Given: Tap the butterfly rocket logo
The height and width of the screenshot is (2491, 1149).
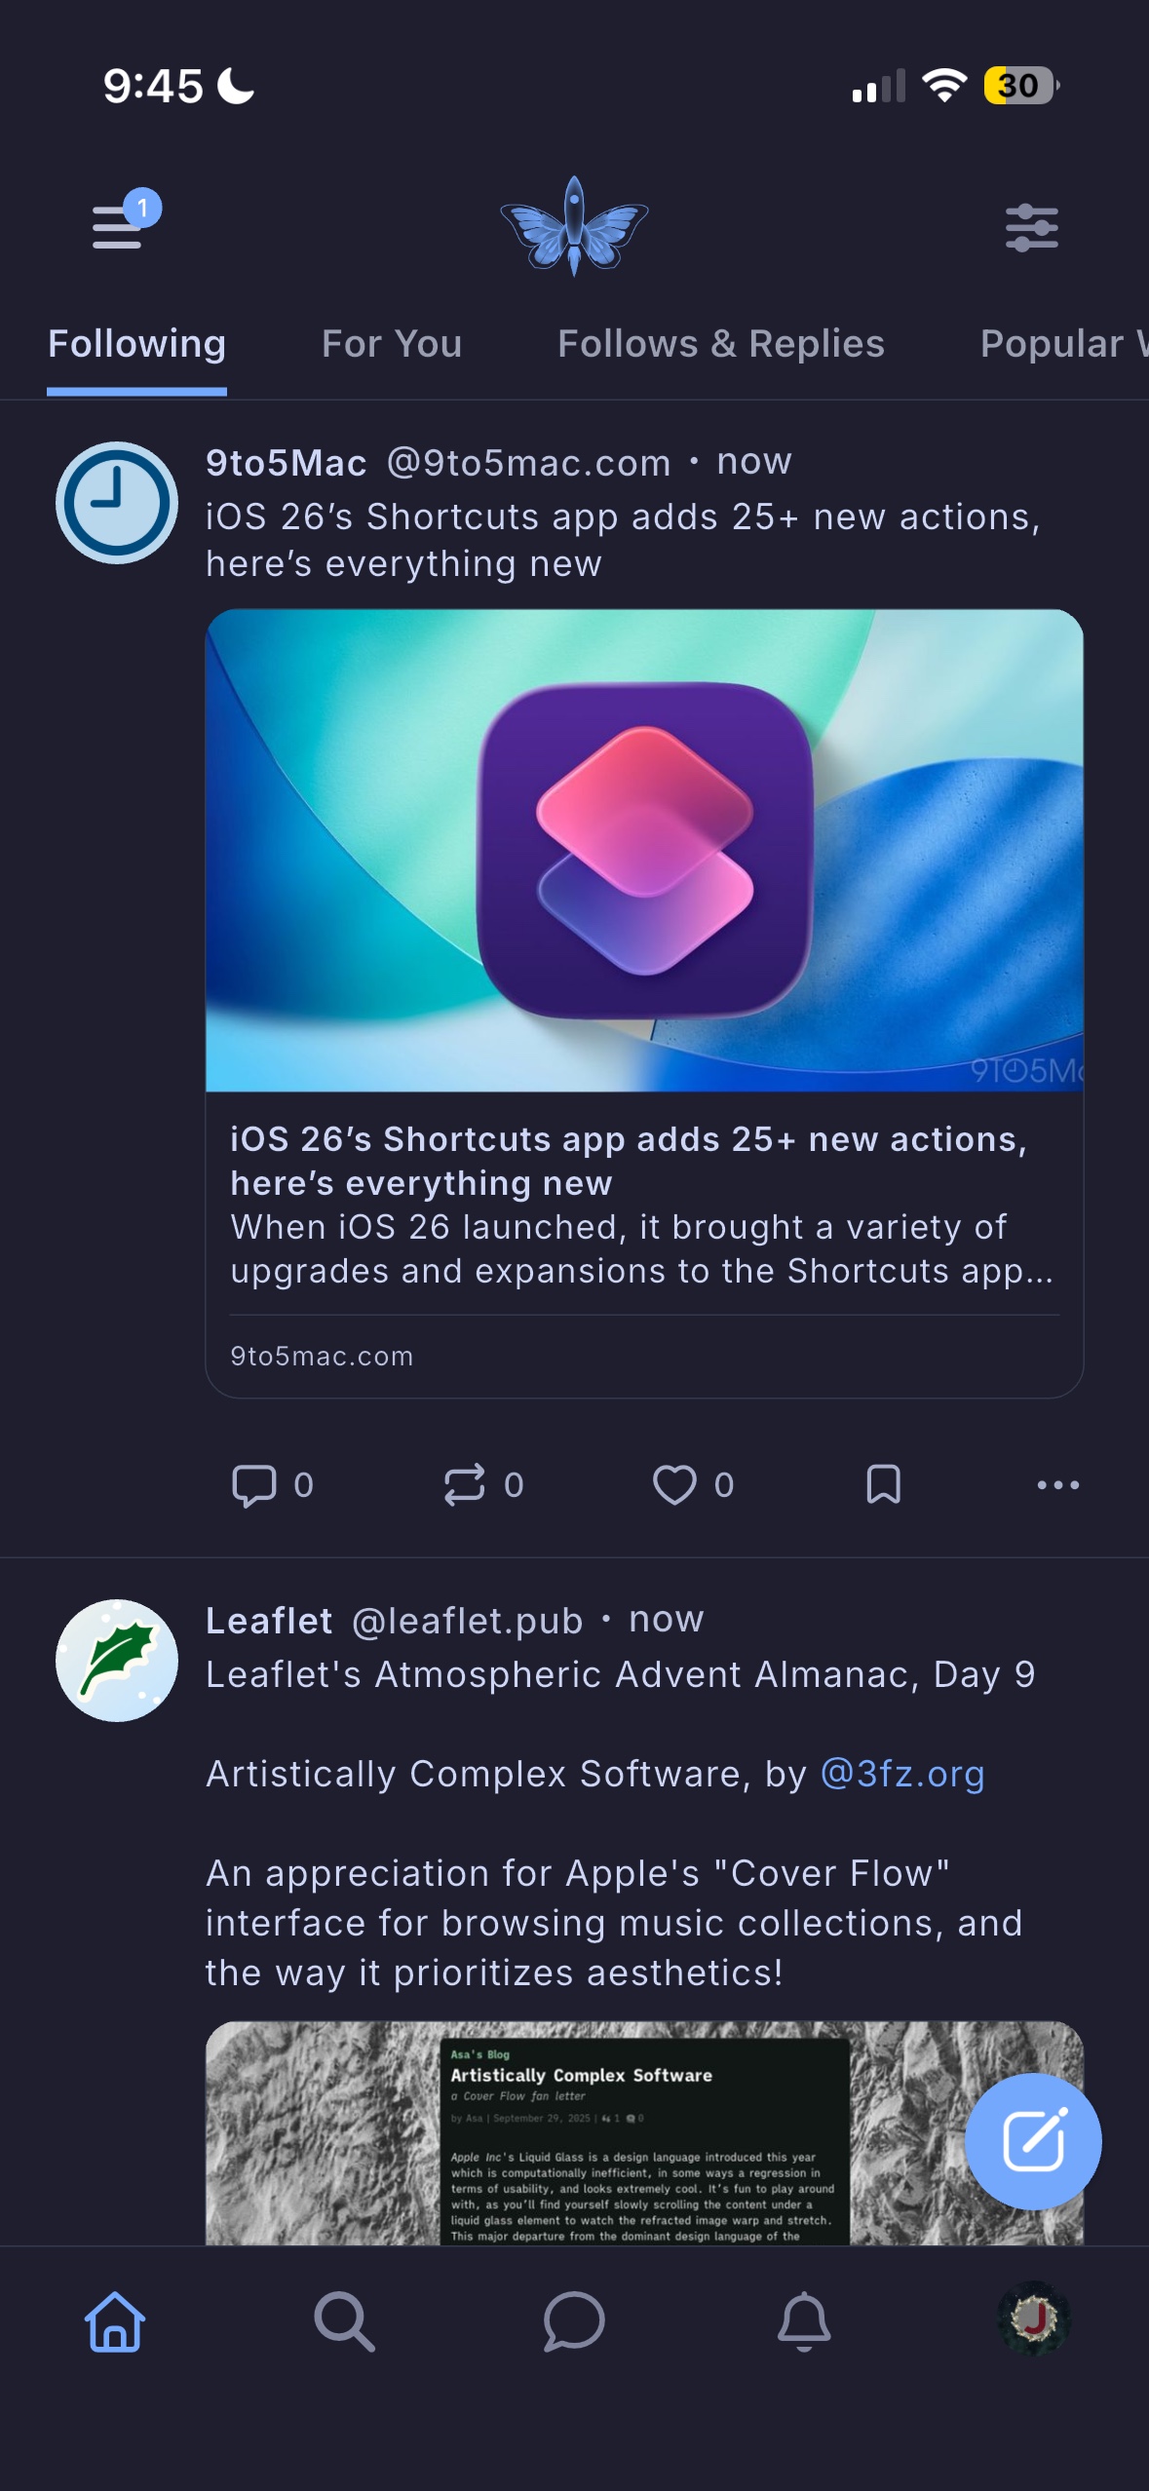Looking at the screenshot, I should (574, 226).
